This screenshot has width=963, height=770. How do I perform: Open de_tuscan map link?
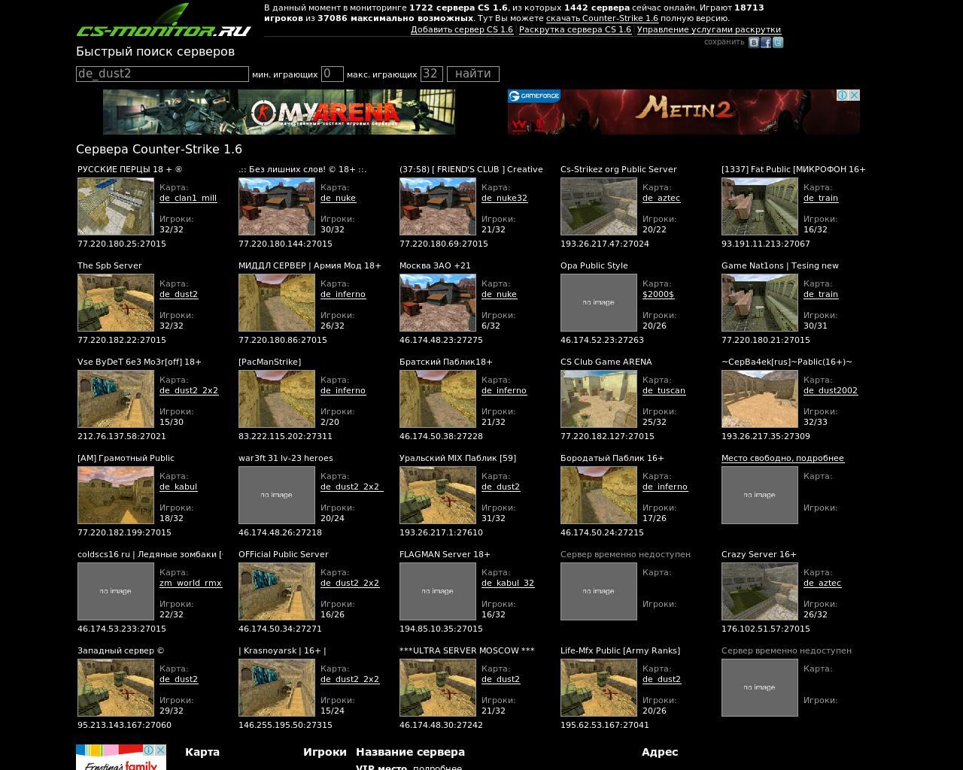pos(664,390)
